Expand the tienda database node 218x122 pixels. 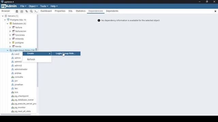pos(10,46)
